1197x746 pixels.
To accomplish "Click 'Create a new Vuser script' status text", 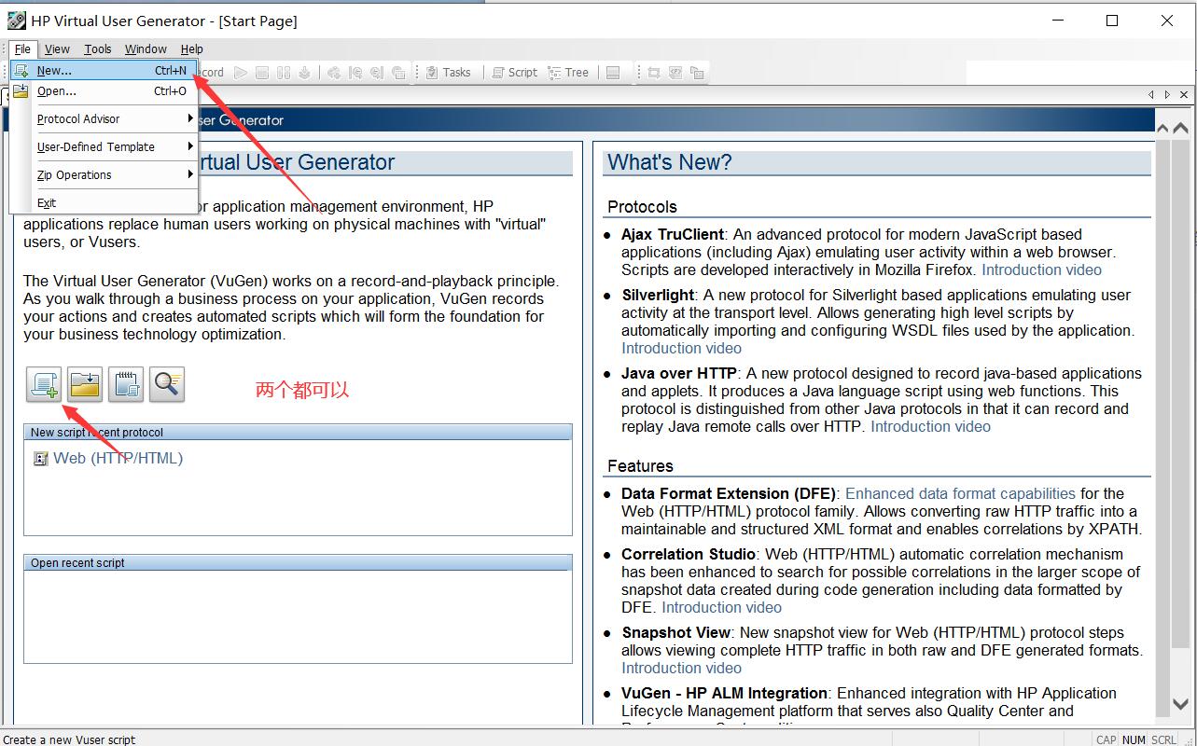I will coord(70,739).
